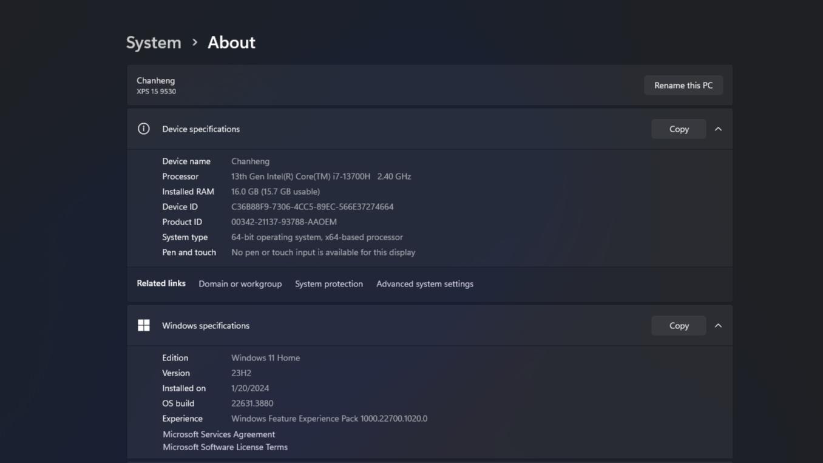This screenshot has width=823, height=463.
Task: Click the Windows logo icon beside Windows specifications
Action: point(143,325)
